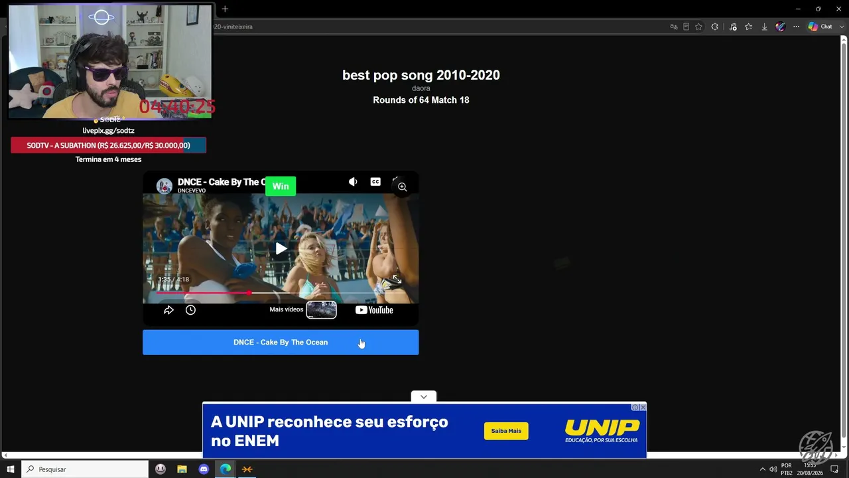
Task: Open DNCEVEVO channel avatar
Action: (164, 186)
